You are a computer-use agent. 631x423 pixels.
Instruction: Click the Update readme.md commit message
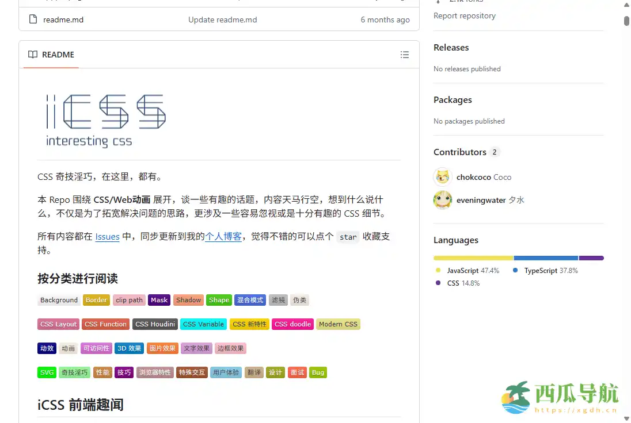[x=222, y=19]
